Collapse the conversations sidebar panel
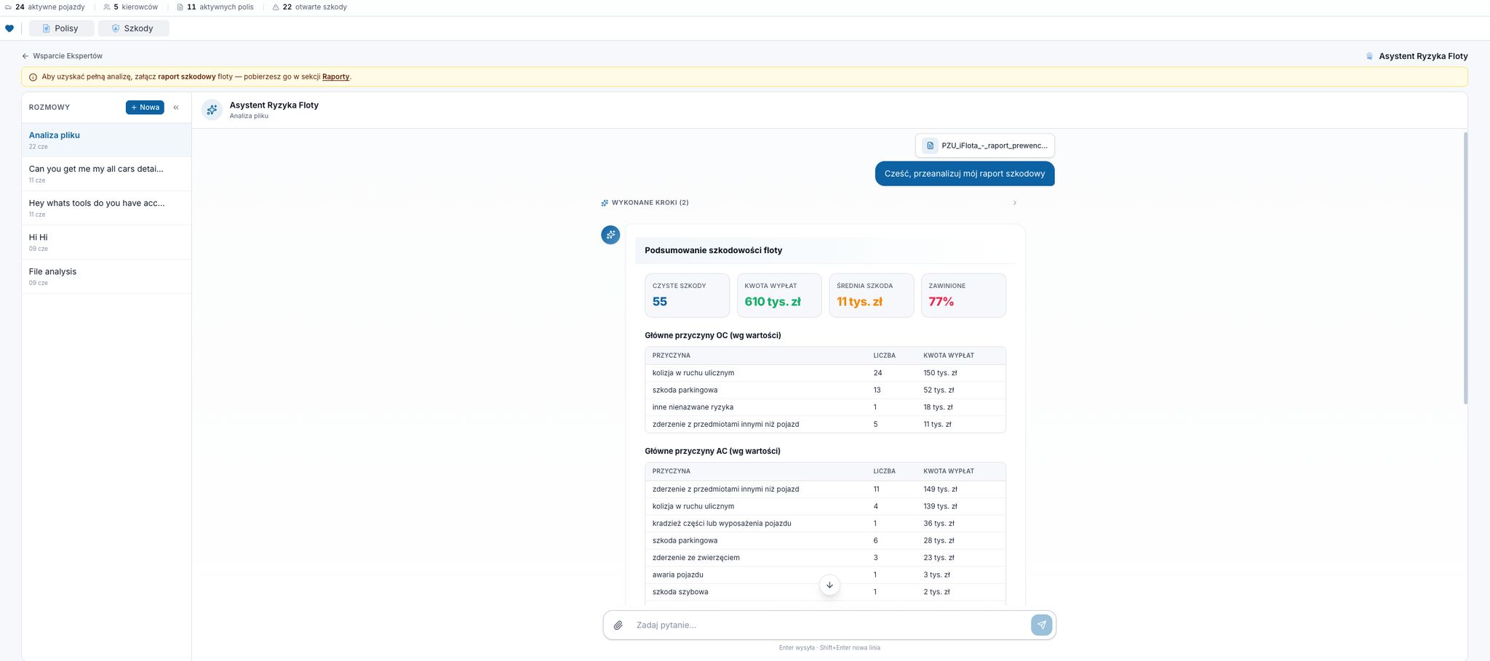Viewport: 1490px width, 661px height. click(176, 108)
